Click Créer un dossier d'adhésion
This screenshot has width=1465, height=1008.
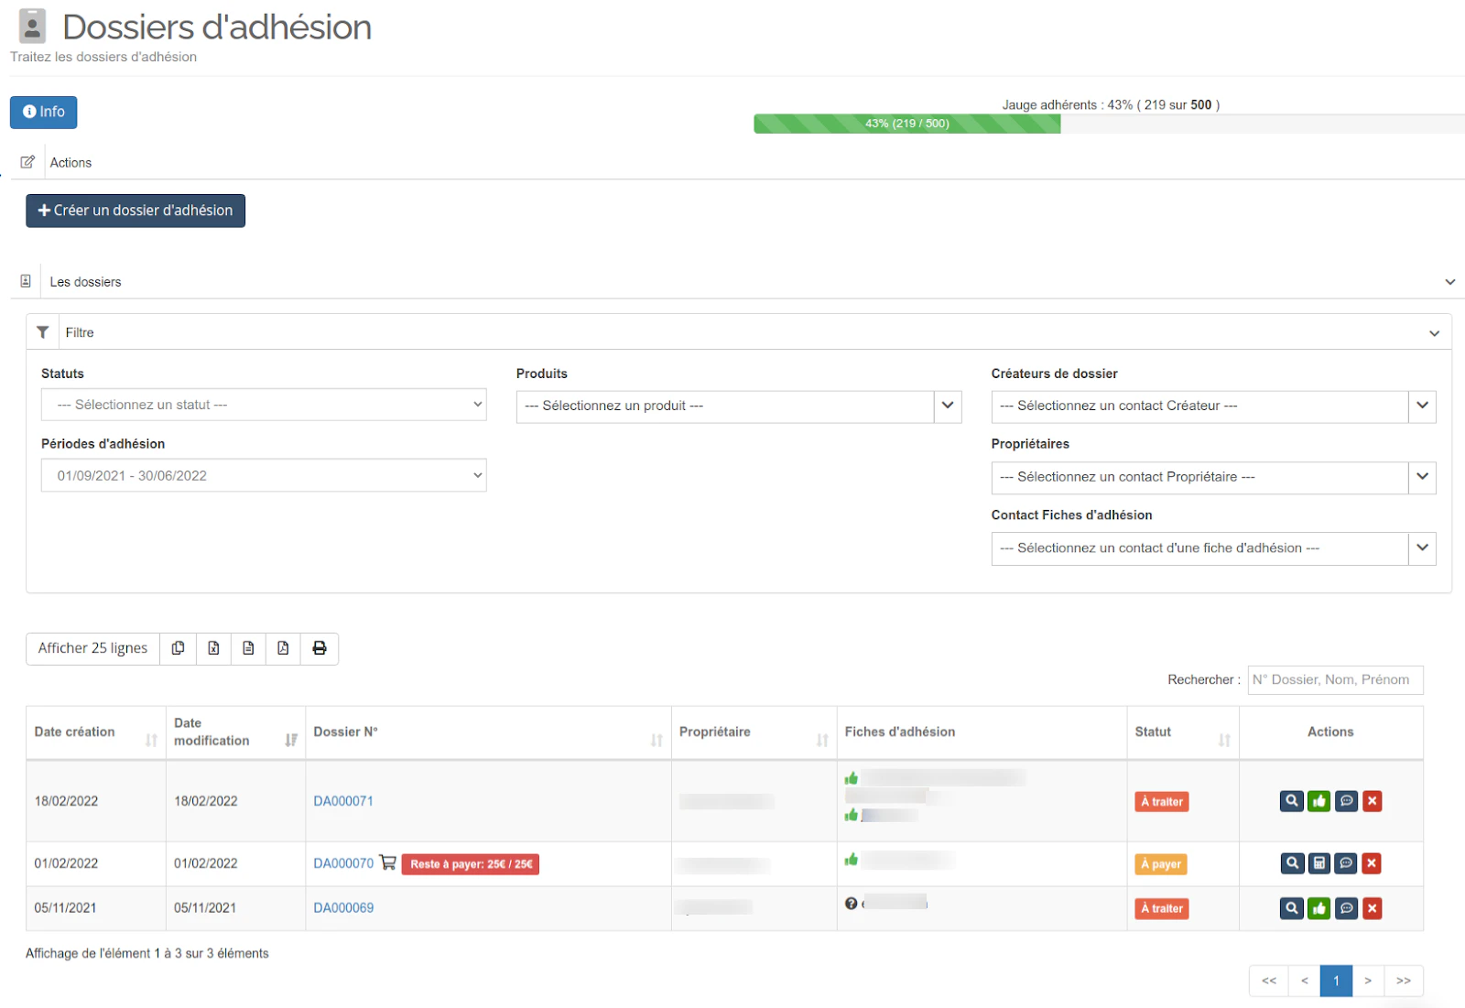point(136,211)
